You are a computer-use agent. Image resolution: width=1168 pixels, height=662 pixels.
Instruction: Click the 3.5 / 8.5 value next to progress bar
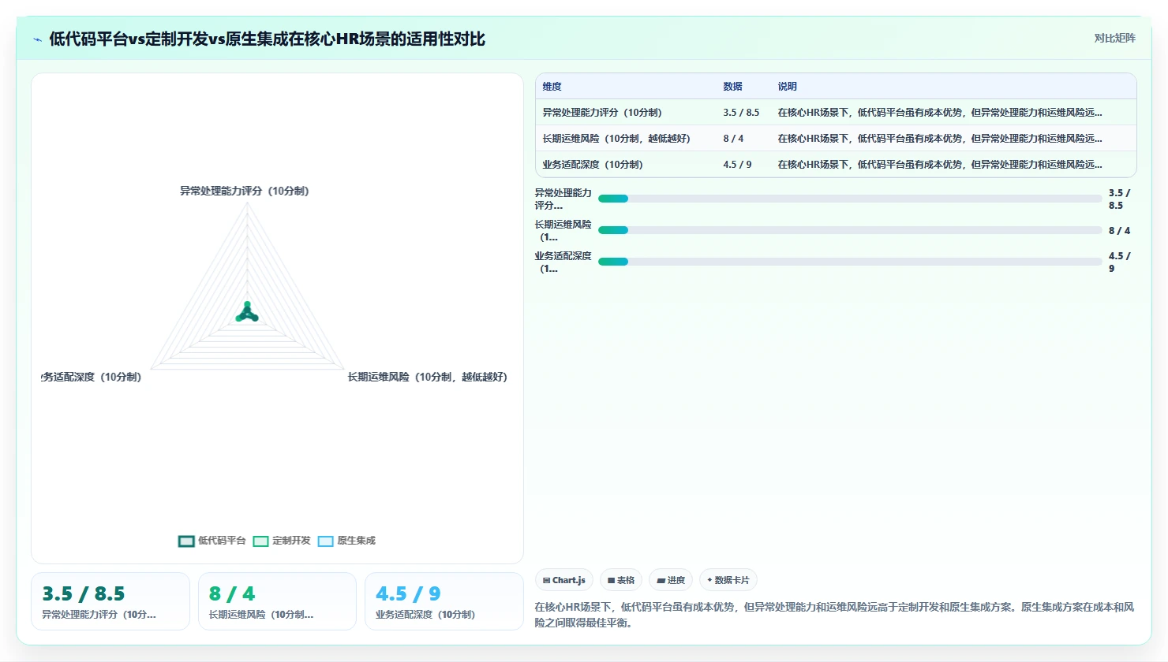click(1119, 199)
